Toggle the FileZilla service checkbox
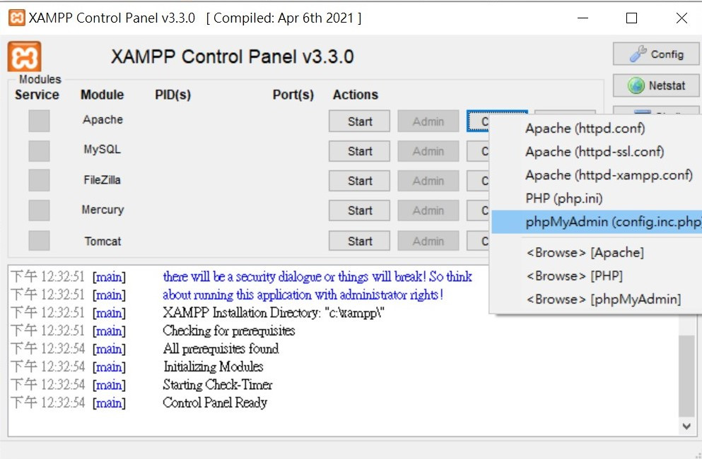Viewport: 702px width, 459px height. click(x=39, y=180)
